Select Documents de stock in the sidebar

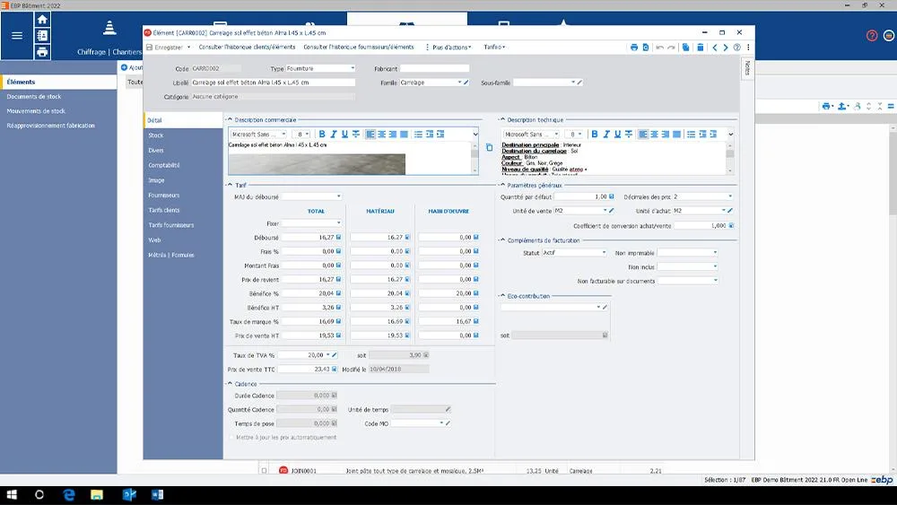pyautogui.click(x=34, y=97)
